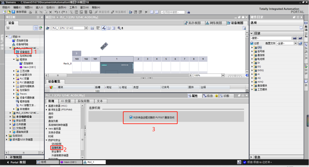The width and height of the screenshot is (309, 167).
Task: Open the 100% zoom level dropdown
Action: (223, 75)
